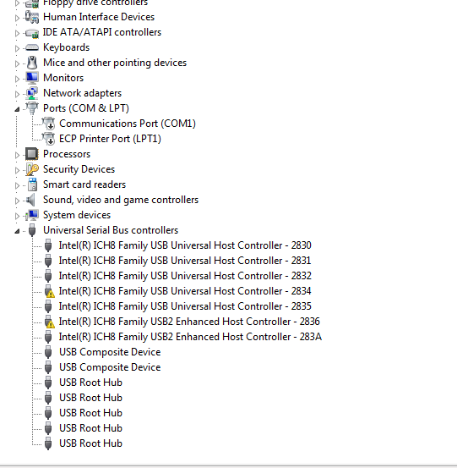Click the Universal Host Controller - 2835 text

tap(185, 306)
